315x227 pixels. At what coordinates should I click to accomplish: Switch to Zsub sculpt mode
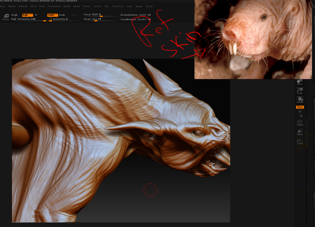click(x=62, y=15)
